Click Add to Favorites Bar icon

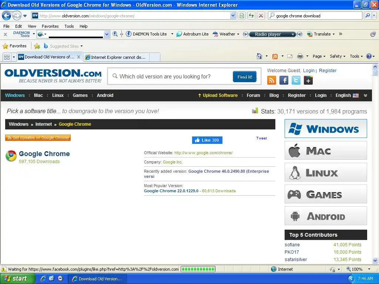click(x=37, y=46)
